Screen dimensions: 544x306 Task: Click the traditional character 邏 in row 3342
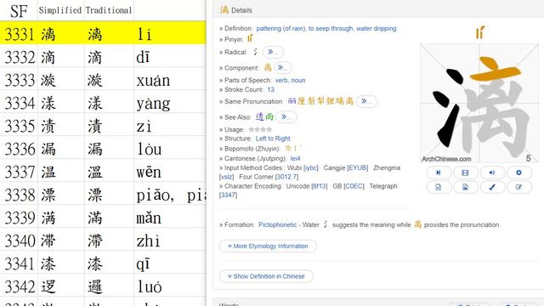[95, 286]
